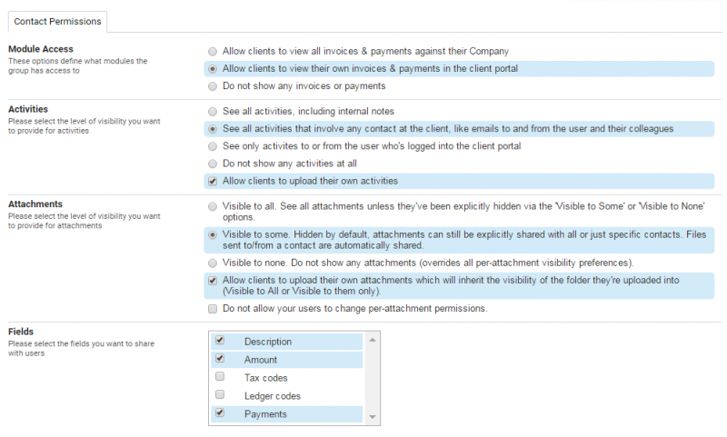Viewport: 727px width, 437px height.
Task: Select 'view all invoices & payments against Company' option
Action: [213, 51]
